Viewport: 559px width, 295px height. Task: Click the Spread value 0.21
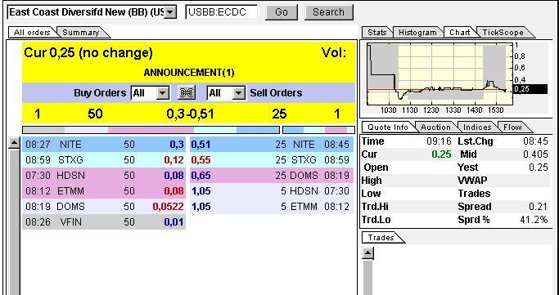click(x=538, y=207)
